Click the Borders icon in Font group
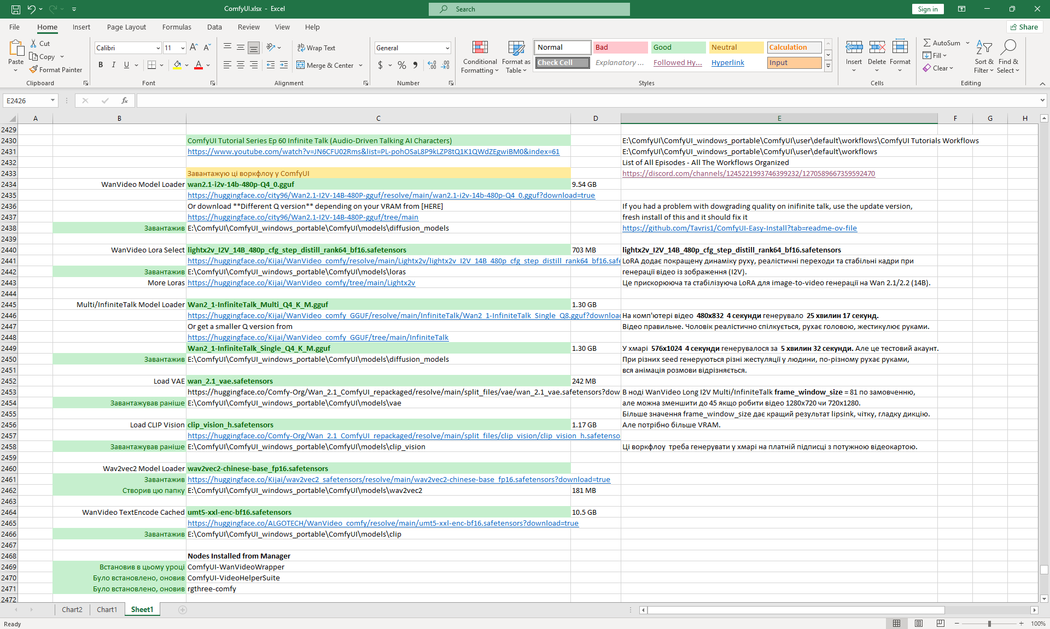Image resolution: width=1050 pixels, height=629 pixels. click(152, 65)
